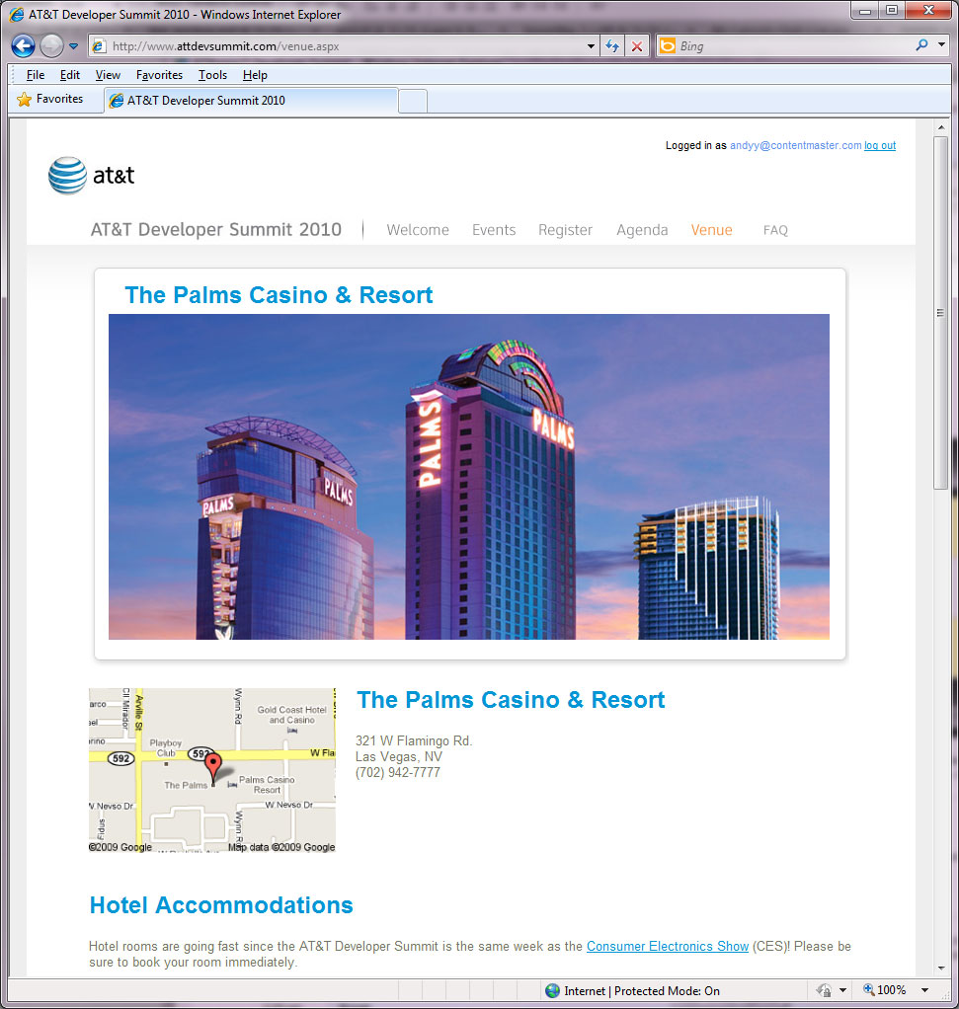Viewport: 959px width, 1009px height.
Task: Open the Tools menu
Action: (212, 75)
